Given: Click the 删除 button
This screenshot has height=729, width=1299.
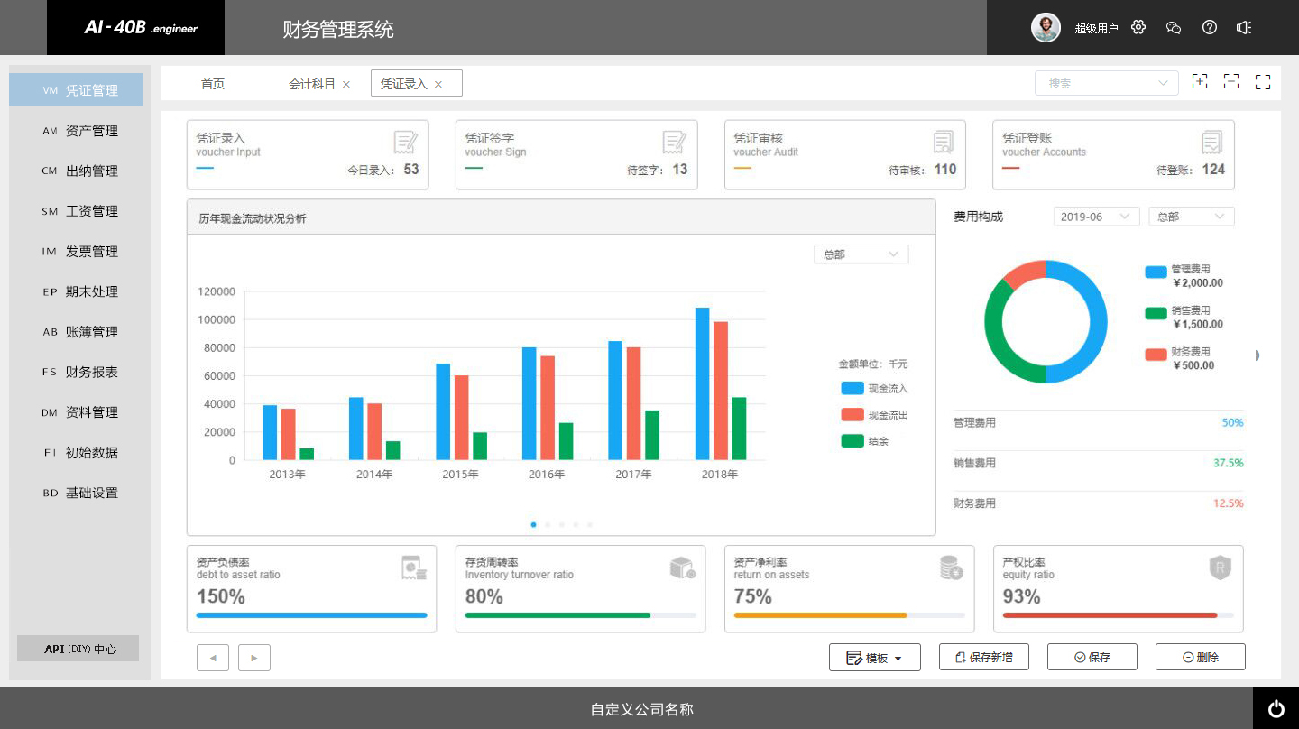Looking at the screenshot, I should [1200, 657].
